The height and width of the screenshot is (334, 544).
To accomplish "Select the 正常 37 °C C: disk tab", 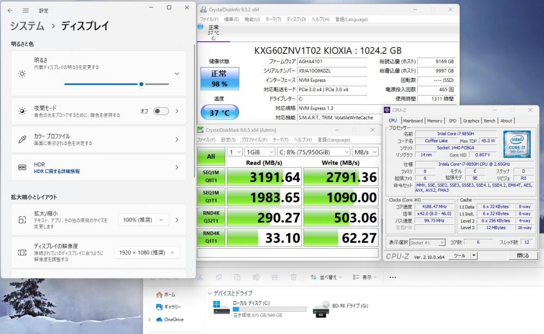I will [x=213, y=33].
